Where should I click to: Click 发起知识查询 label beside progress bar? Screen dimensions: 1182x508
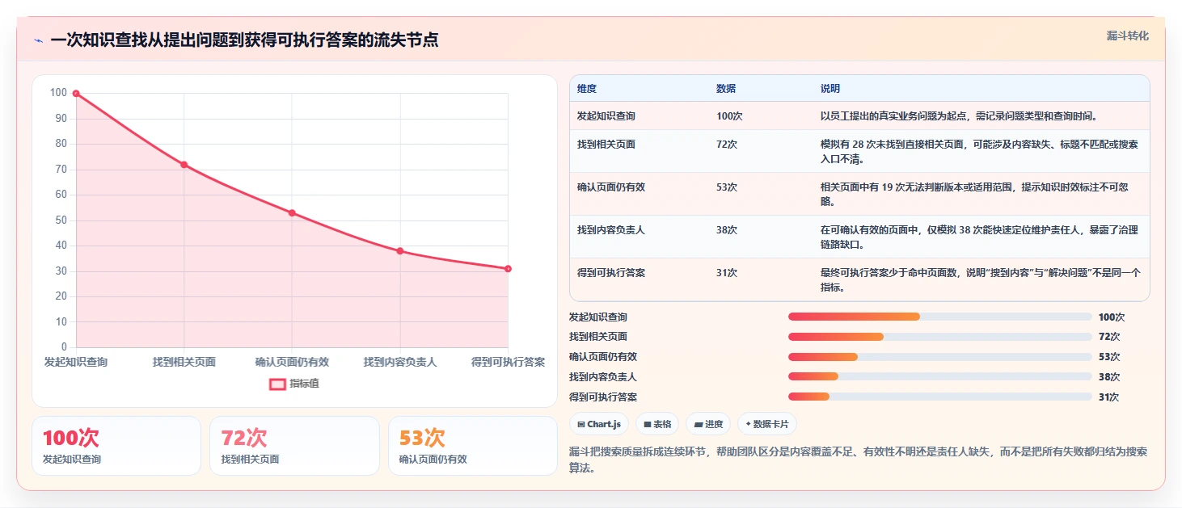tap(598, 317)
